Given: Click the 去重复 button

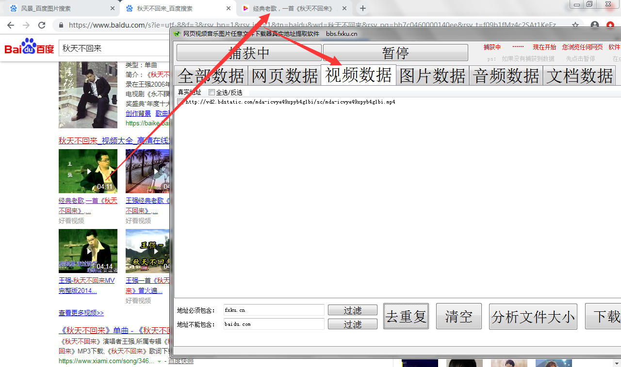Looking at the screenshot, I should tap(406, 317).
